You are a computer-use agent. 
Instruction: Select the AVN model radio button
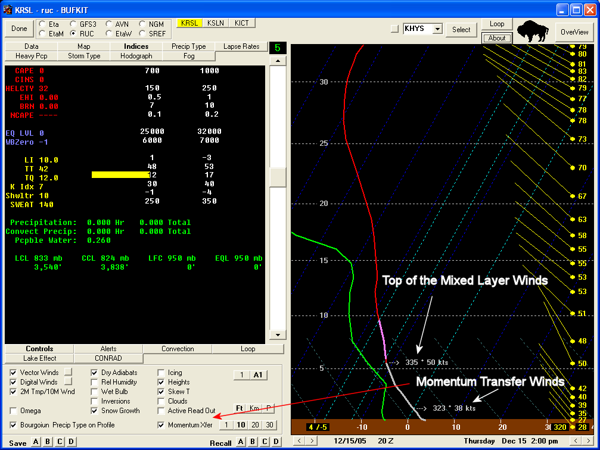tap(109, 24)
